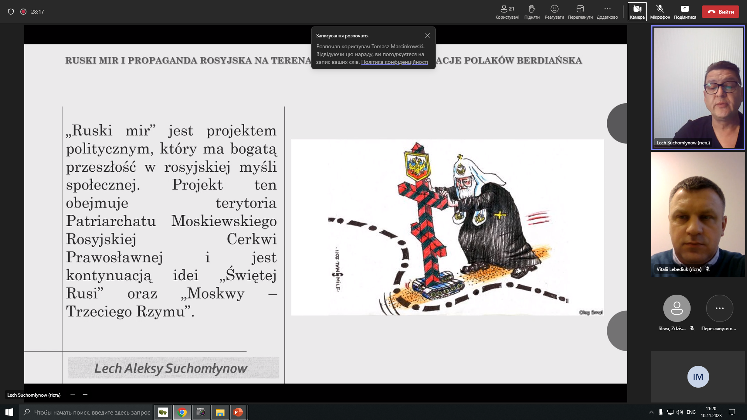Image resolution: width=747 pixels, height=420 pixels.
Task: Share screen via Поділитися
Action: click(685, 12)
